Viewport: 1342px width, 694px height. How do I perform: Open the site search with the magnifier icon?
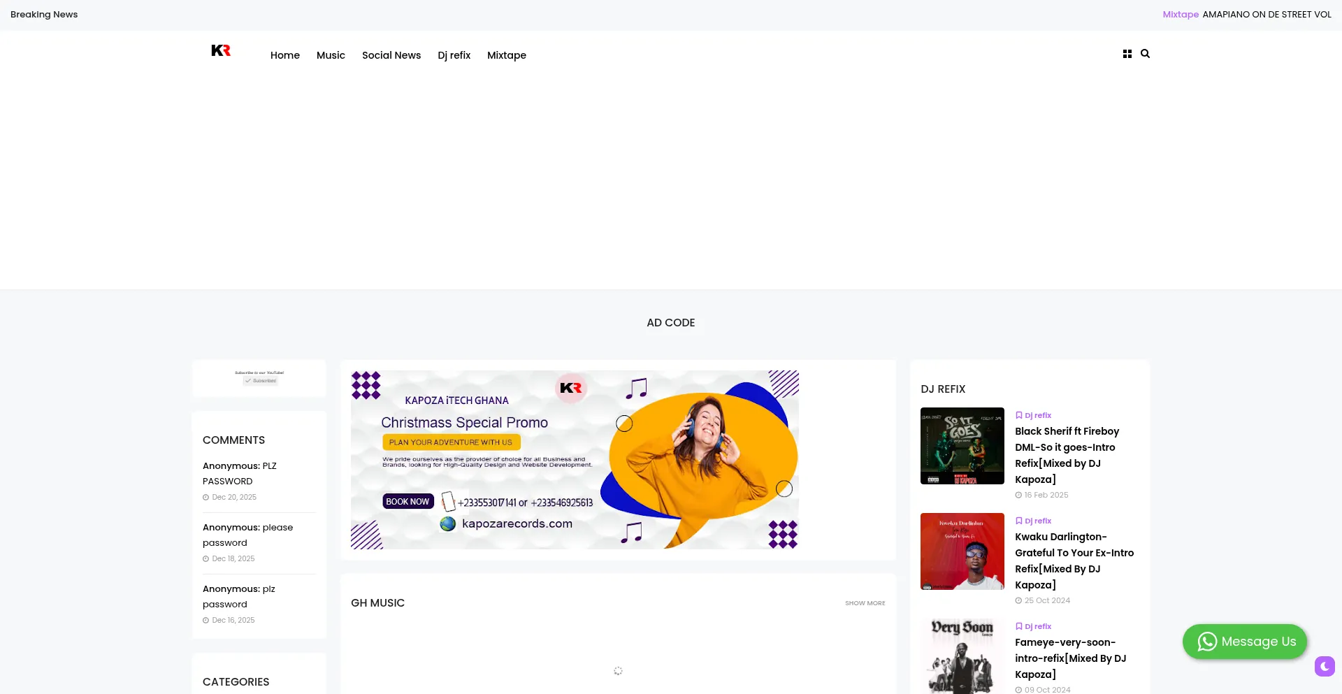pyautogui.click(x=1145, y=53)
